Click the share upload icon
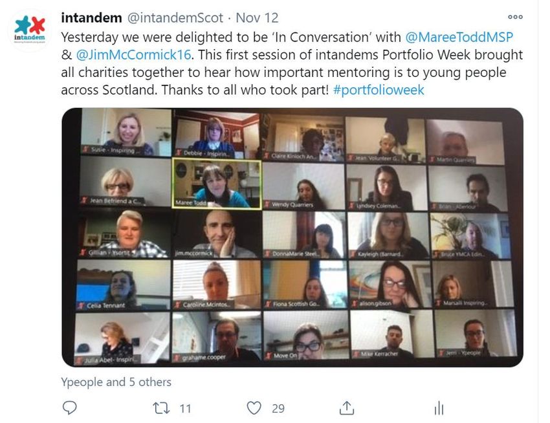Screen dimensions: 550x423 347,408
